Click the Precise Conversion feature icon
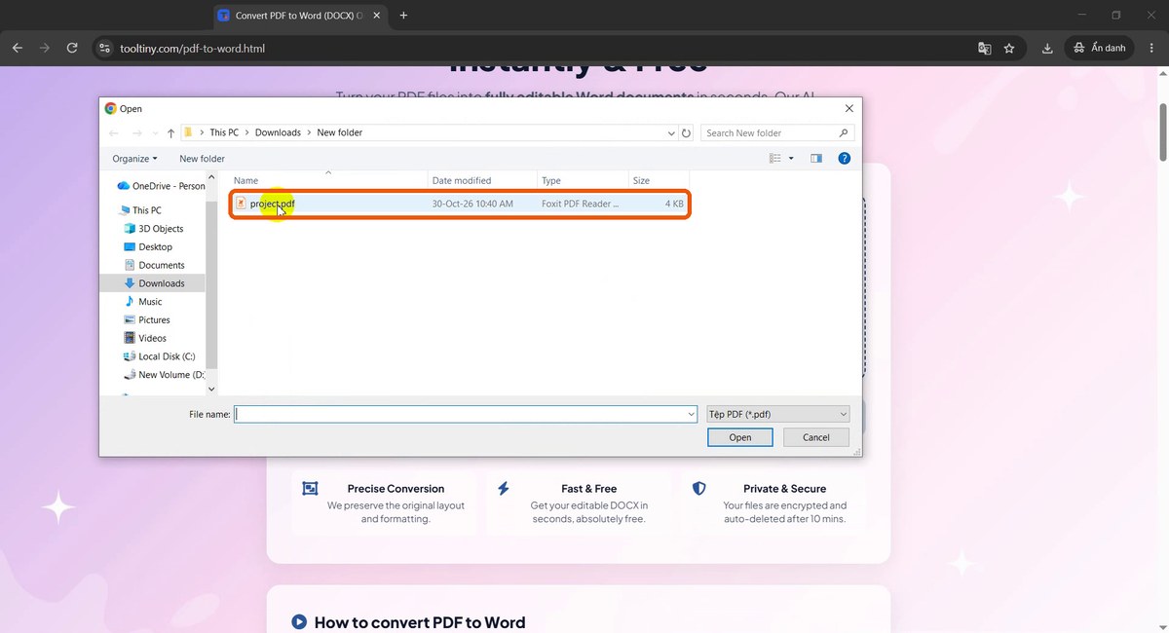This screenshot has height=633, width=1169. click(310, 489)
